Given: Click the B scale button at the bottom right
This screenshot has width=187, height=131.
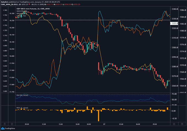Looking at the screenshot, I should point(182,124).
